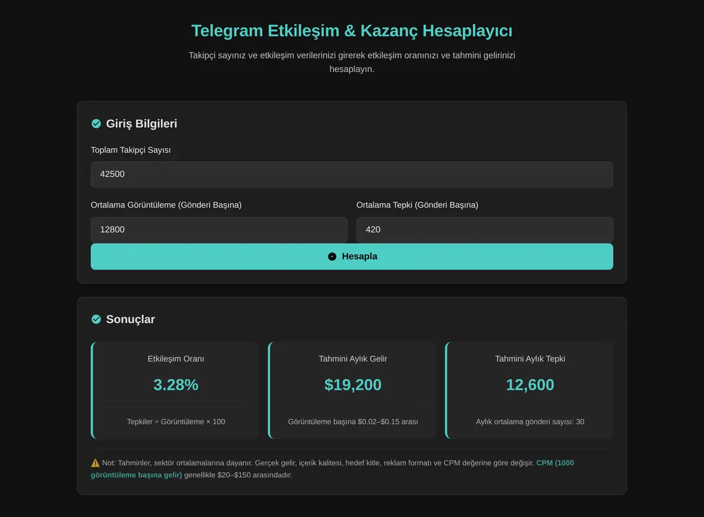This screenshot has width=704, height=517.
Task: Click the Hesapla button
Action: pyautogui.click(x=352, y=257)
